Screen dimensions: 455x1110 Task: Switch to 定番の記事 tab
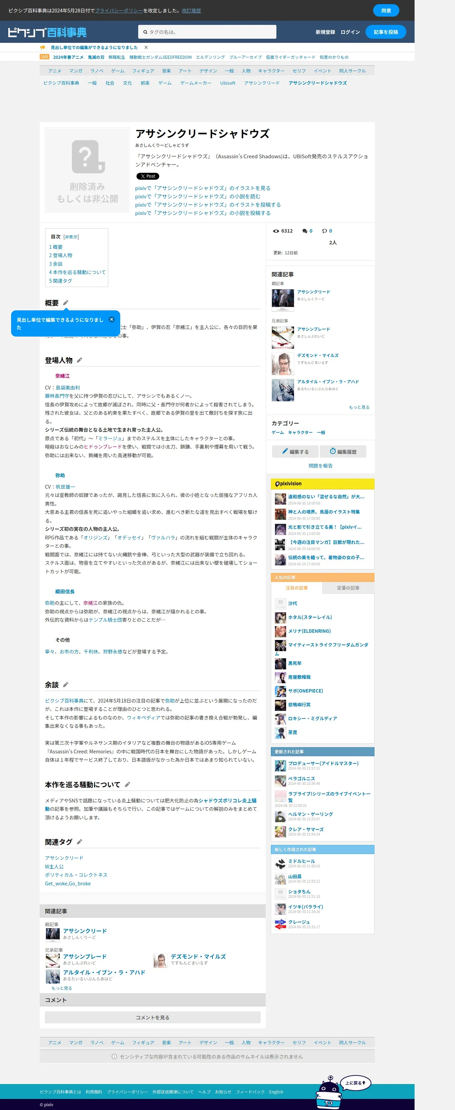[348, 588]
